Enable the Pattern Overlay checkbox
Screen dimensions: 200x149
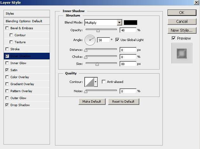(x=7, y=91)
